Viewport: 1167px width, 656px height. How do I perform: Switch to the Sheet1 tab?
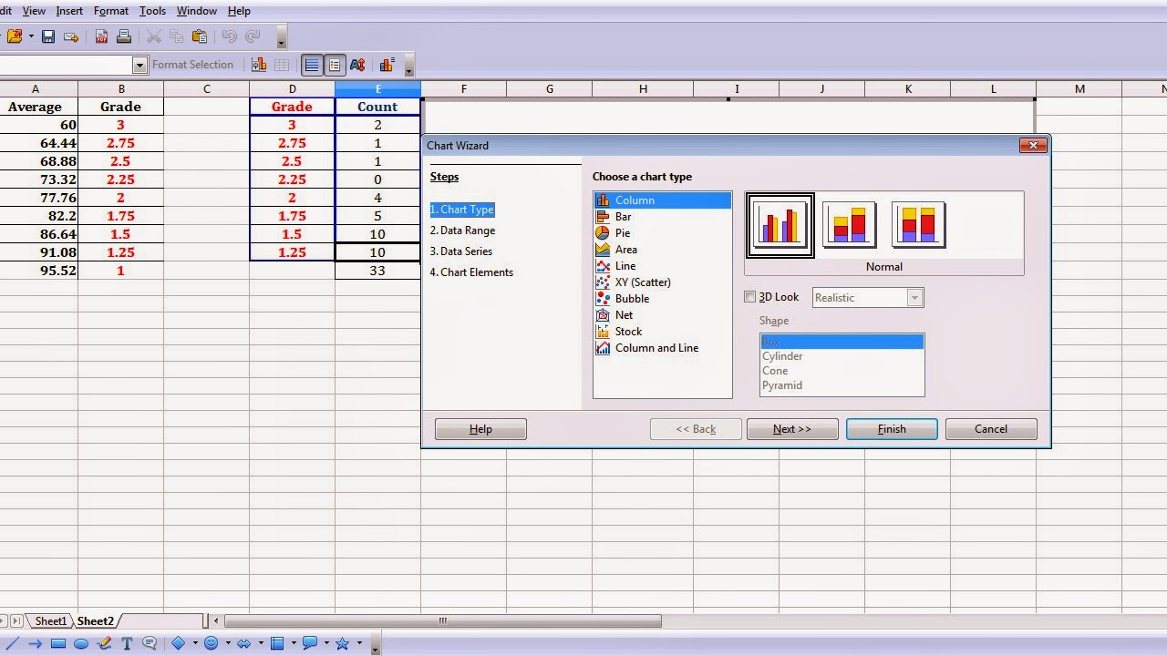(x=50, y=620)
